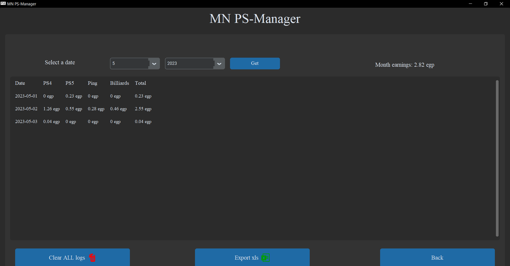Click the Total column header
Image resolution: width=510 pixels, height=266 pixels.
tap(141, 83)
